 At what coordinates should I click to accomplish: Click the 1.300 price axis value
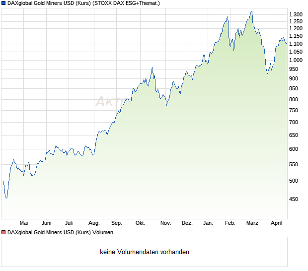point(296,14)
